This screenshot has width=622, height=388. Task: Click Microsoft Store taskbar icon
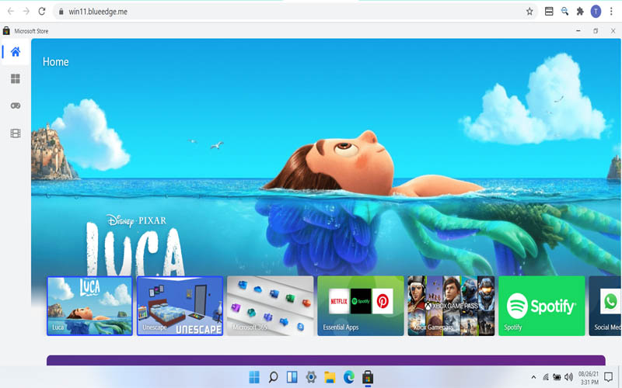tap(368, 377)
